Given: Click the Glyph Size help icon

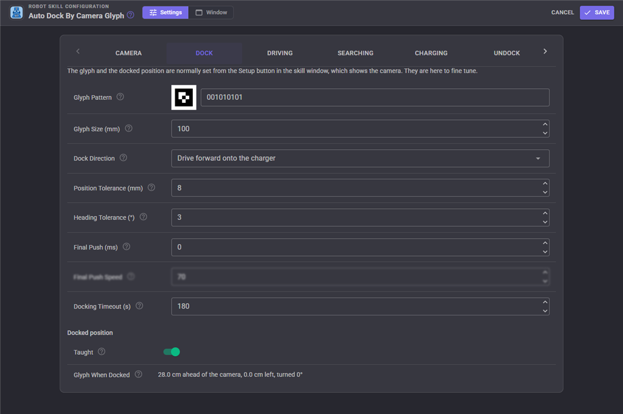Looking at the screenshot, I should 128,128.
